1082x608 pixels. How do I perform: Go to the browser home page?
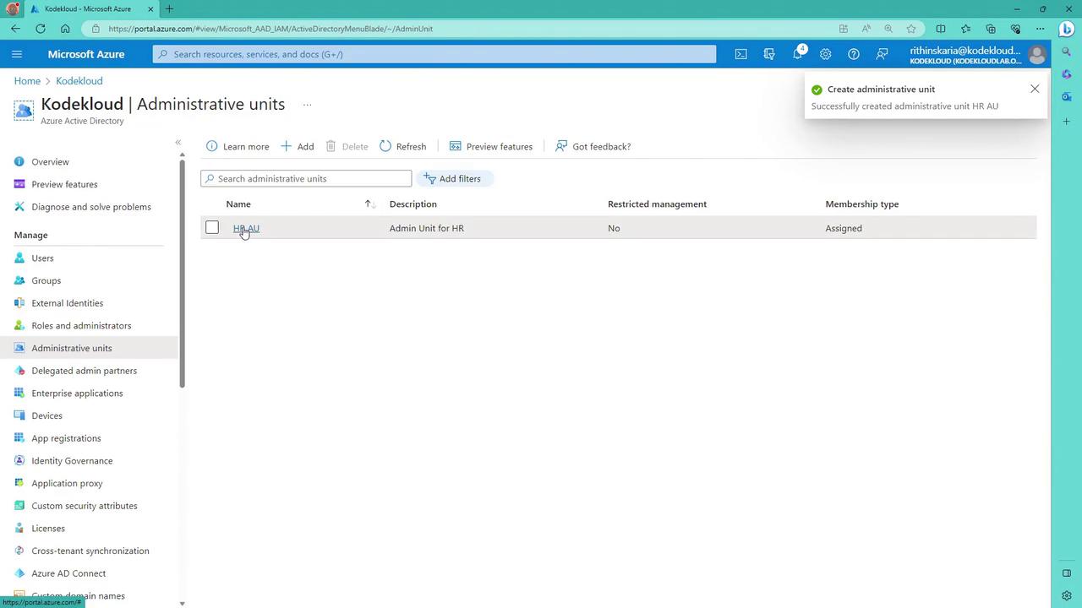click(65, 29)
